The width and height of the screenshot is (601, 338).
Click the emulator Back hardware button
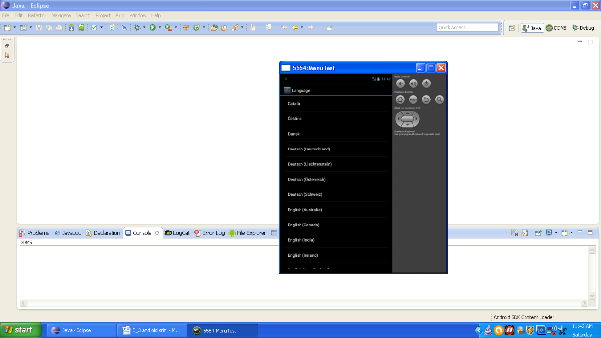(x=426, y=100)
